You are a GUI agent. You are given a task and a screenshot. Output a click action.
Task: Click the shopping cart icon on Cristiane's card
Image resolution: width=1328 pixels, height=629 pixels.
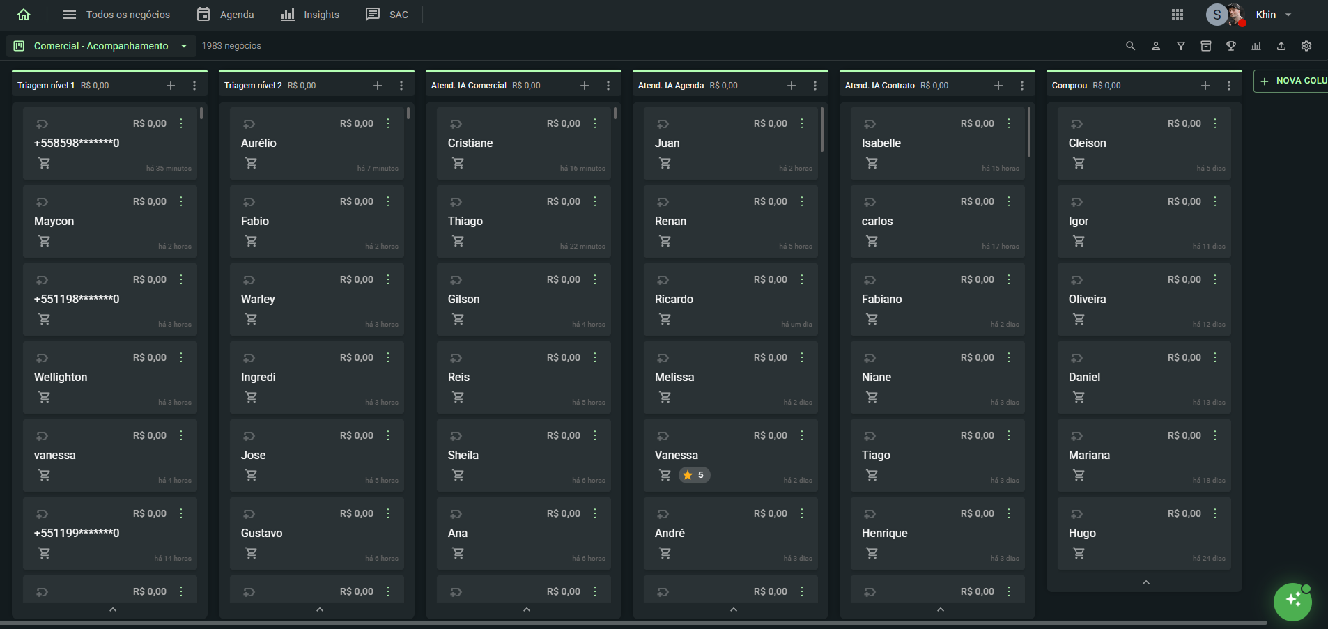[x=458, y=163]
